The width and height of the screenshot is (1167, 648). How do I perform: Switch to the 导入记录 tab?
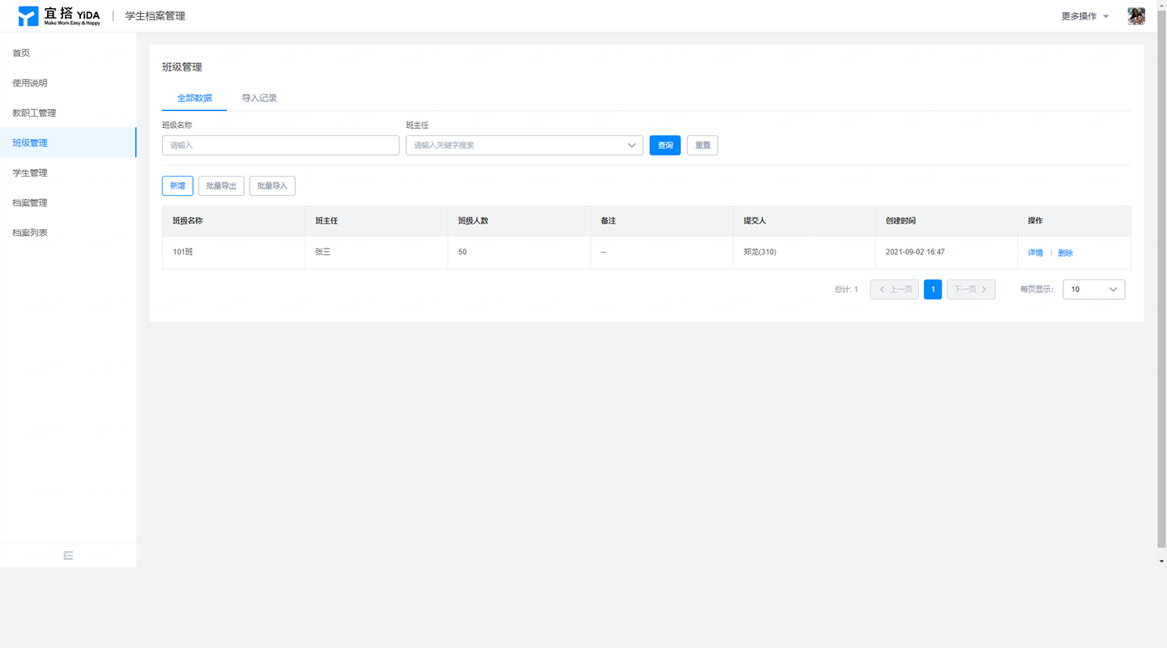(259, 98)
